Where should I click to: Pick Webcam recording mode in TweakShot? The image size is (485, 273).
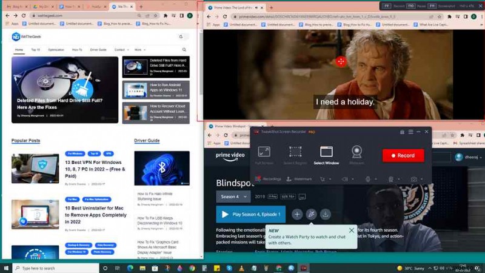click(356, 155)
